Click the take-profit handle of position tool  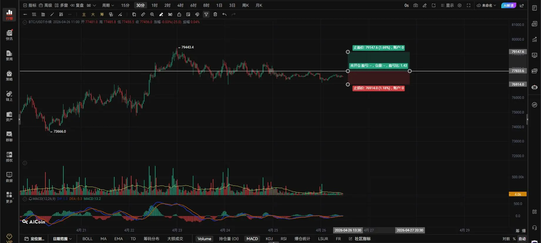[x=348, y=52]
